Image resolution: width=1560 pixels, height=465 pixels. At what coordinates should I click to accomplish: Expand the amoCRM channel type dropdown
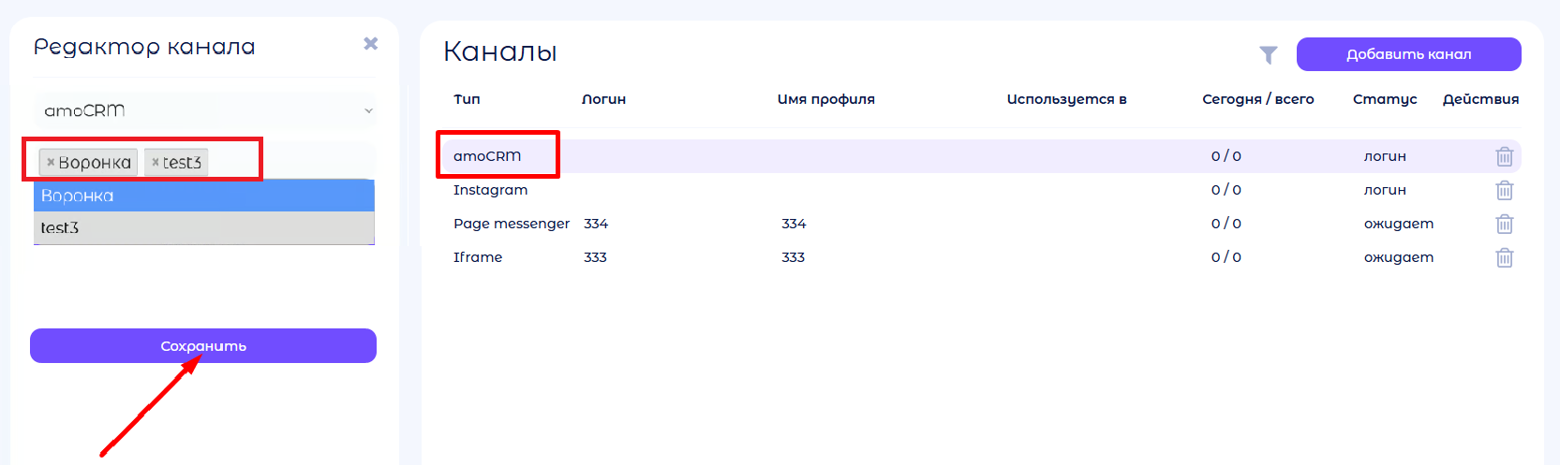pos(204,110)
